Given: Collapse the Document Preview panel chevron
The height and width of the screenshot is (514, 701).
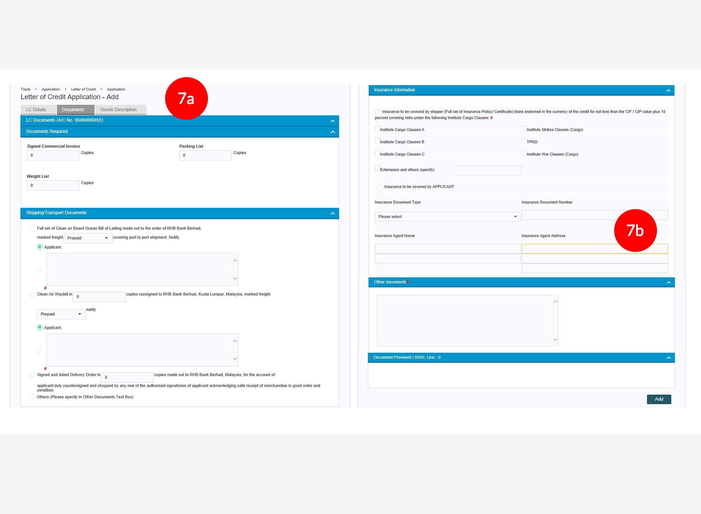Looking at the screenshot, I should (x=668, y=358).
